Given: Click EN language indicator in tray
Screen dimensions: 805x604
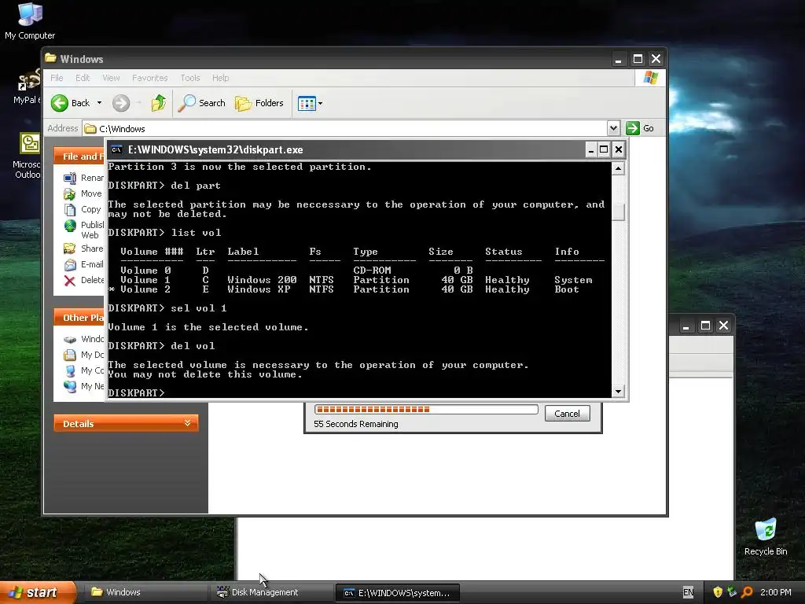Looking at the screenshot, I should pyautogui.click(x=688, y=592).
